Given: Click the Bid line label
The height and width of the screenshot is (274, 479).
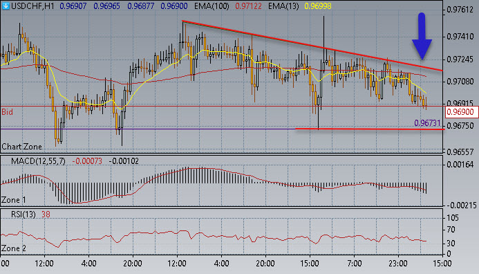Looking at the screenshot, I should coord(7,112).
